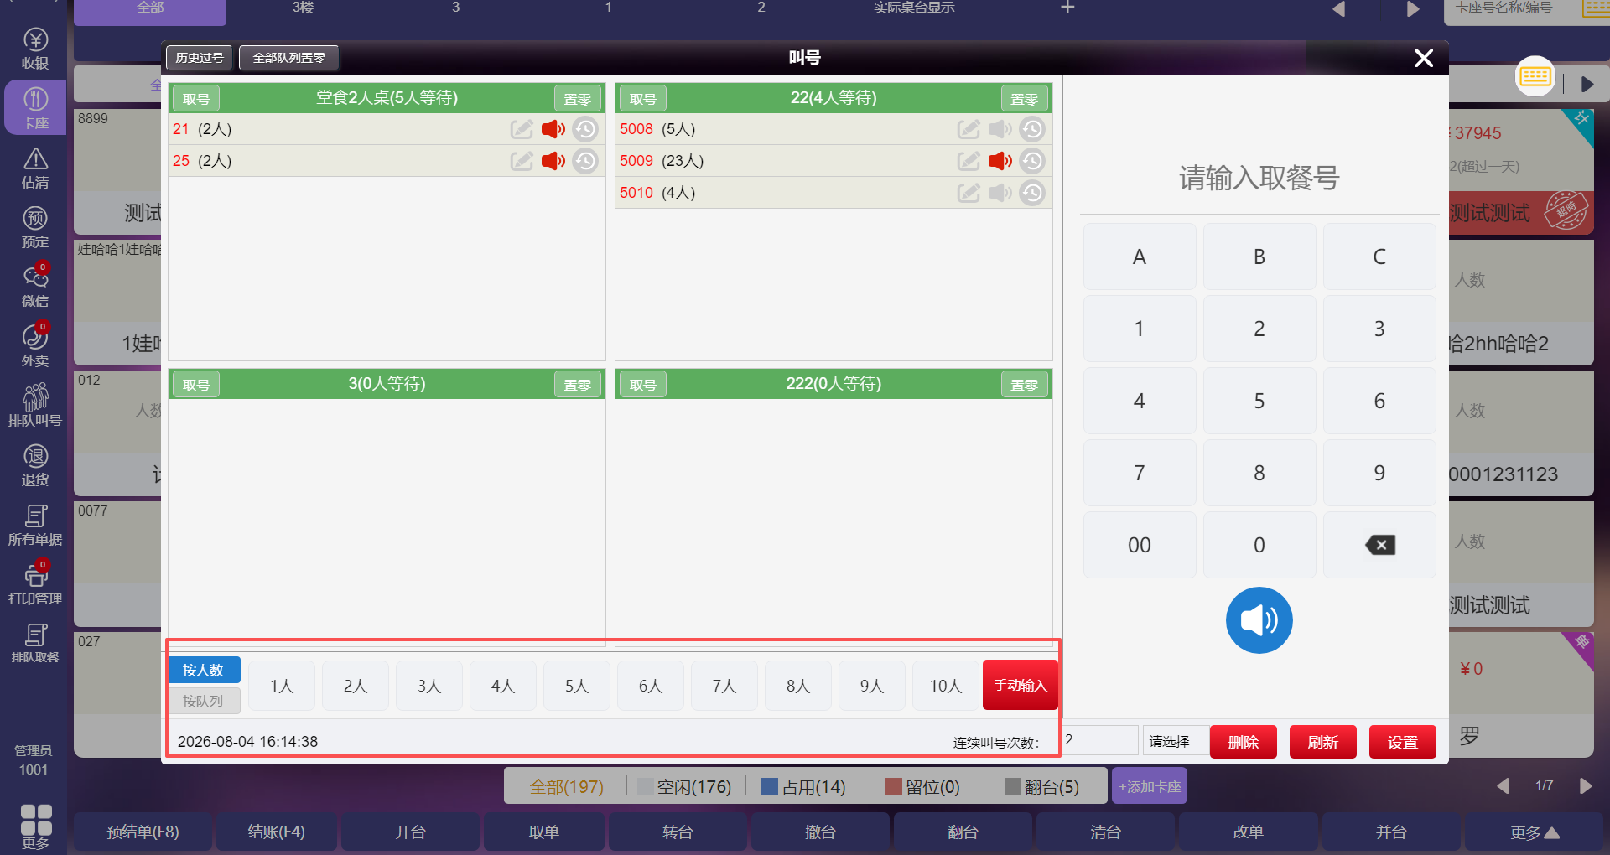The image size is (1610, 855).
Task: Close the 叫号 dialog with X
Action: coord(1424,58)
